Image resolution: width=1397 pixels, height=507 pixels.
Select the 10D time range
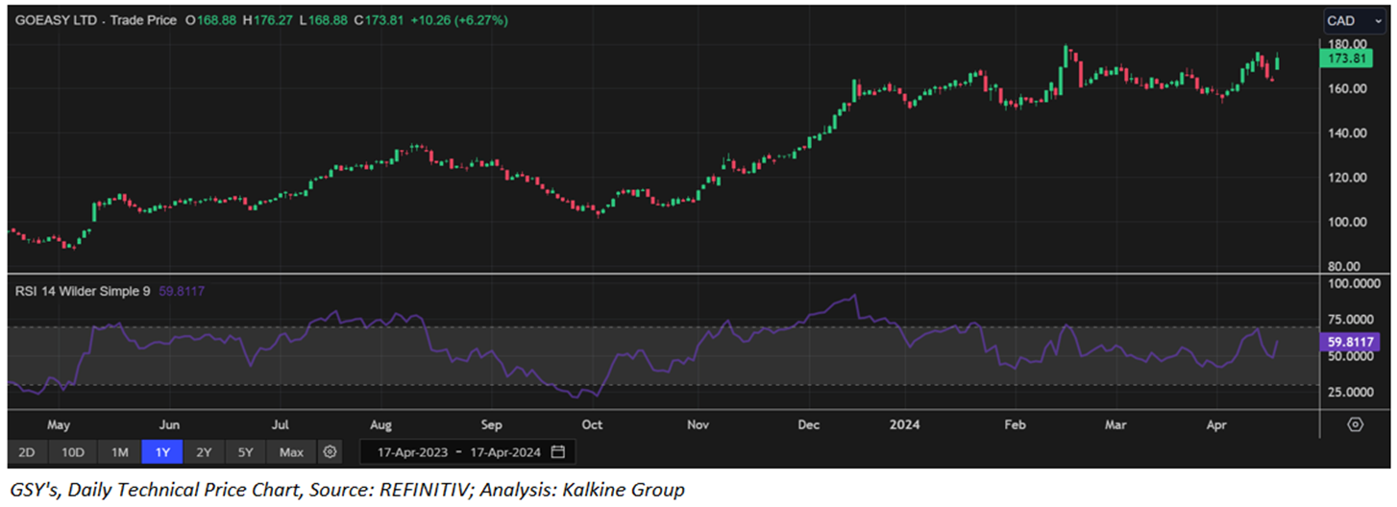click(73, 451)
